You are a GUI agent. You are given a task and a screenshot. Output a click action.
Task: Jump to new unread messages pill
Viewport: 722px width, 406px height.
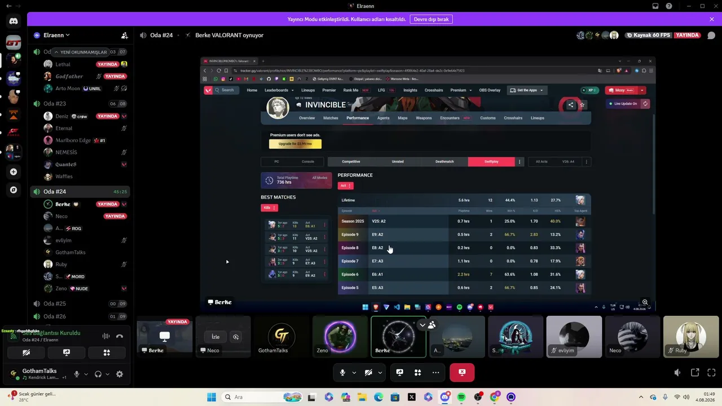[x=81, y=52]
